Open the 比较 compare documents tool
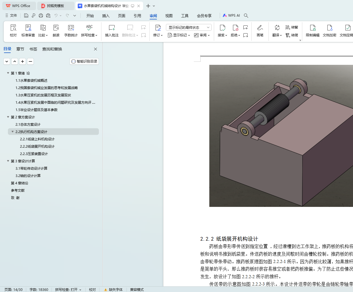This screenshot has height=292, width=353. [x=43, y=31]
